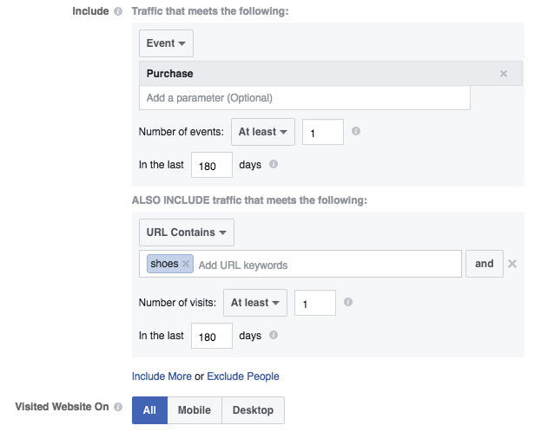Click info icon next to Visited Website On
541x432 pixels.
(118, 407)
